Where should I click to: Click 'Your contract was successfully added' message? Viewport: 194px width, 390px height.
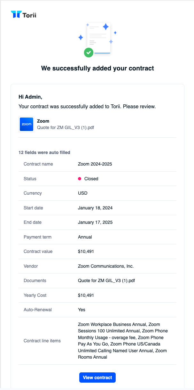tap(87, 106)
